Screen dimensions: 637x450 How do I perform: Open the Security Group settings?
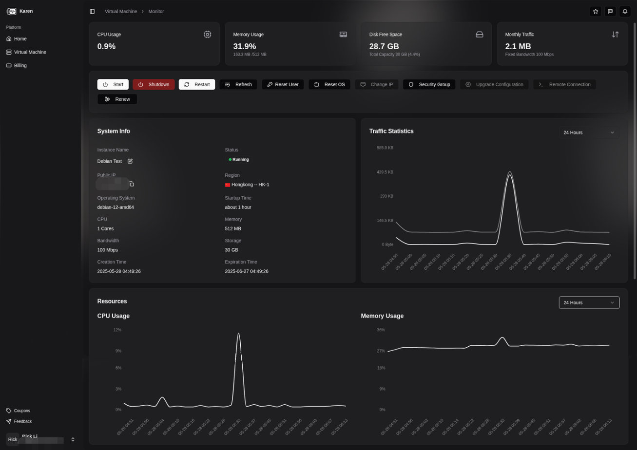(x=429, y=84)
